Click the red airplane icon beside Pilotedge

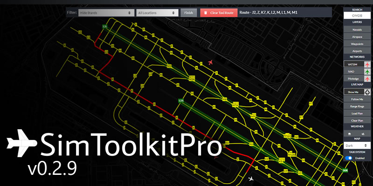367,79
